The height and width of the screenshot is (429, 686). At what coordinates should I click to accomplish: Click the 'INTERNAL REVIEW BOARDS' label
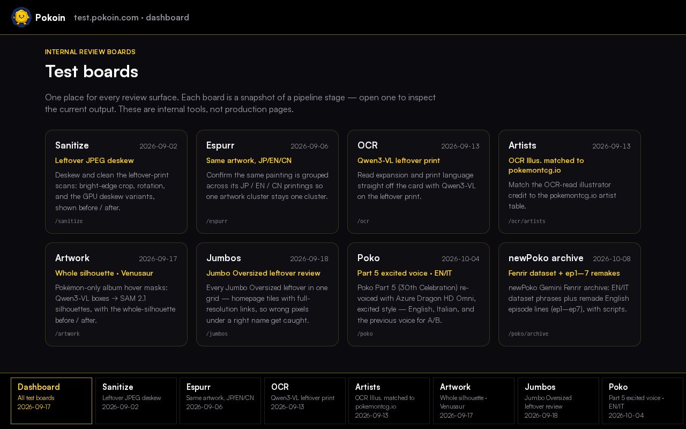pos(90,52)
